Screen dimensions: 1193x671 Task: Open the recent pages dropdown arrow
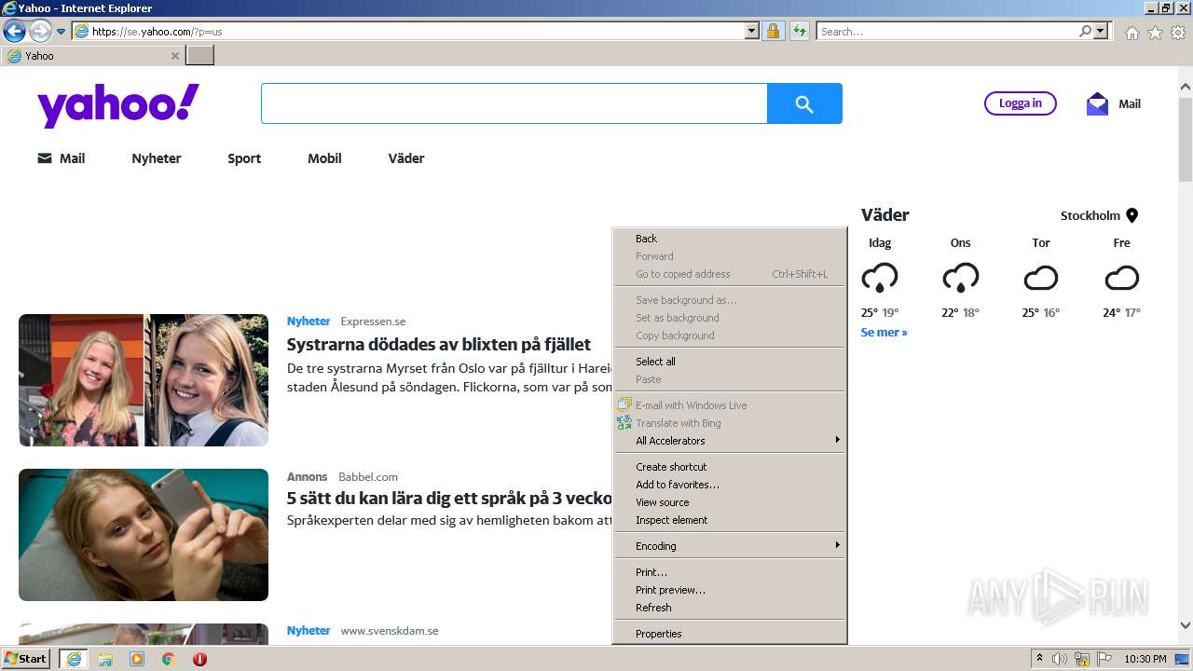pyautogui.click(x=62, y=32)
